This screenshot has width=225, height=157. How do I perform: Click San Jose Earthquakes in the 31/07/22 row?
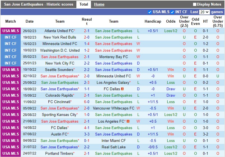point(59,147)
